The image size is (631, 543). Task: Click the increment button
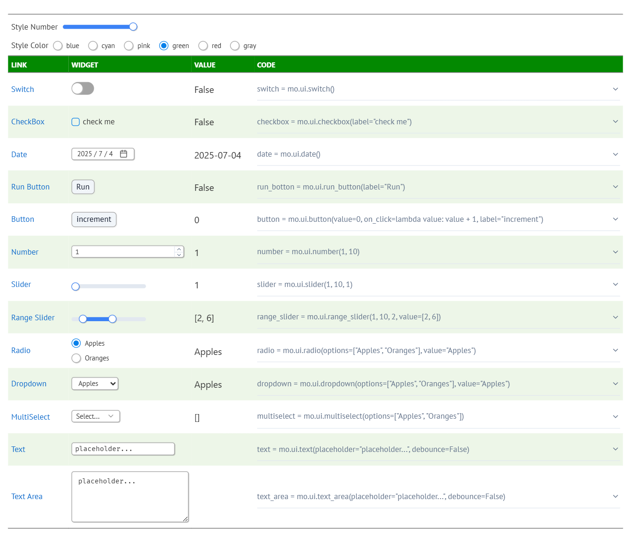point(94,220)
